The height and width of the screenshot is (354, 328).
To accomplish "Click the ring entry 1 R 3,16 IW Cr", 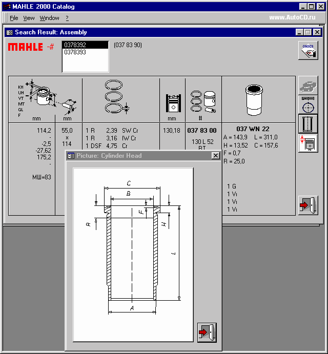I will tap(111, 138).
